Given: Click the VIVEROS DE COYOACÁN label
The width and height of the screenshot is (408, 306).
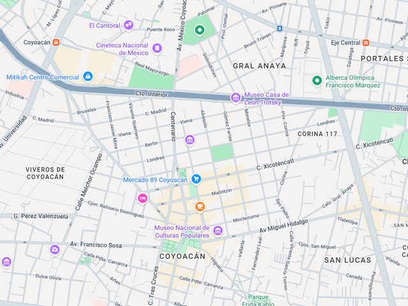Looking at the screenshot, I should [45, 173].
